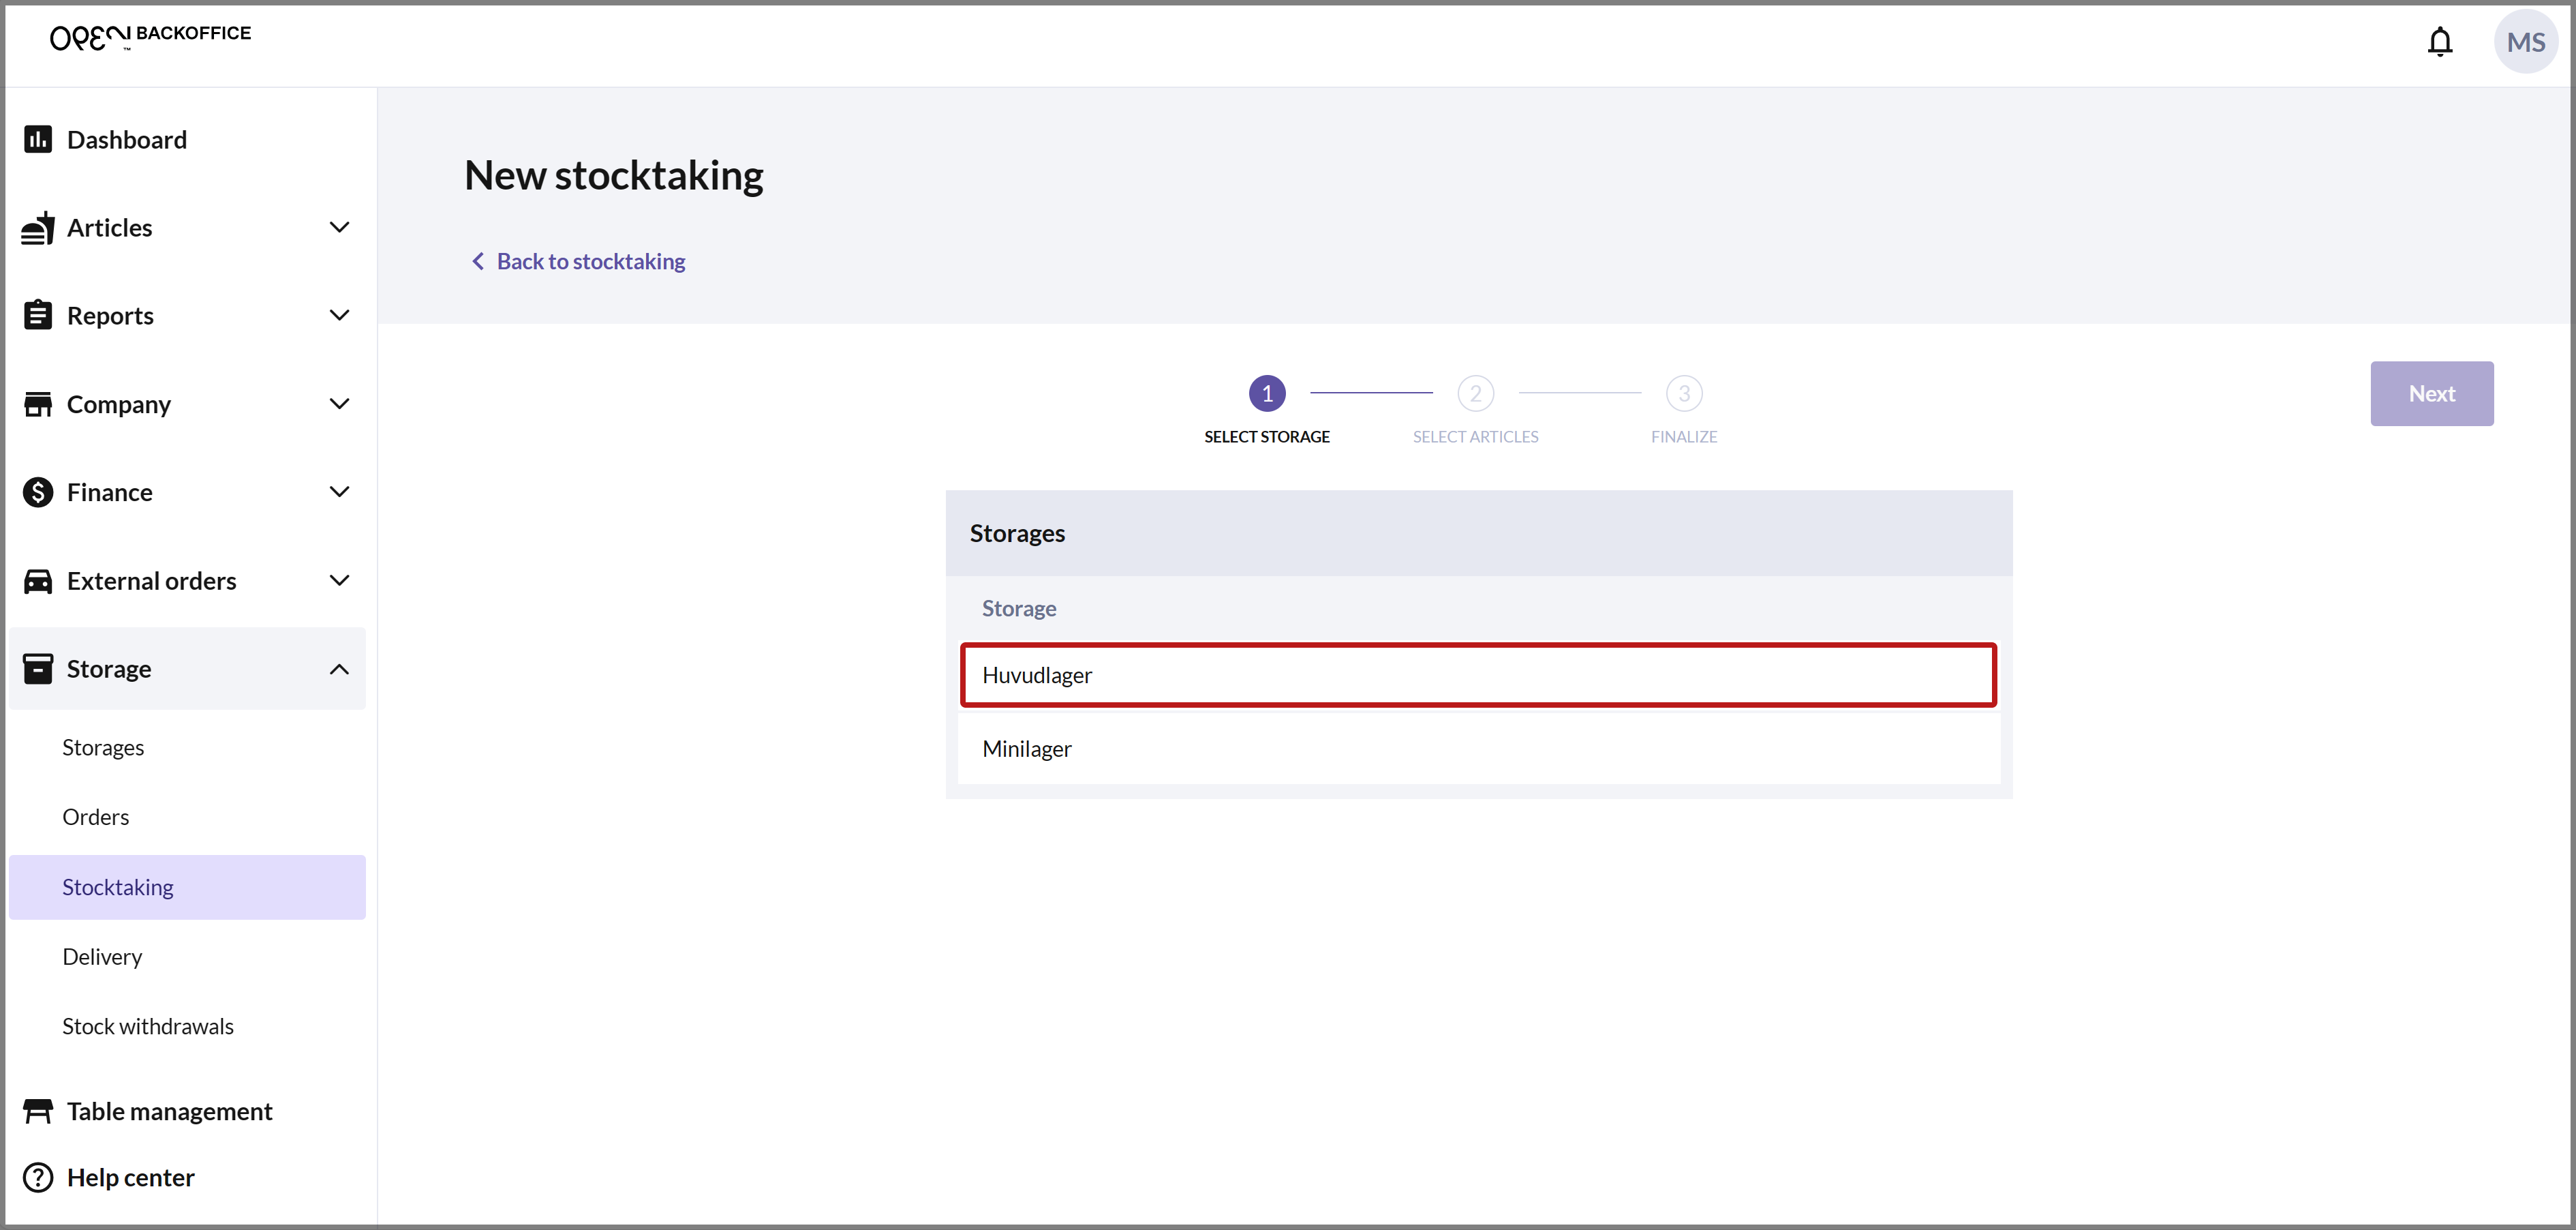Expand the Reports menu chevron

[x=339, y=315]
